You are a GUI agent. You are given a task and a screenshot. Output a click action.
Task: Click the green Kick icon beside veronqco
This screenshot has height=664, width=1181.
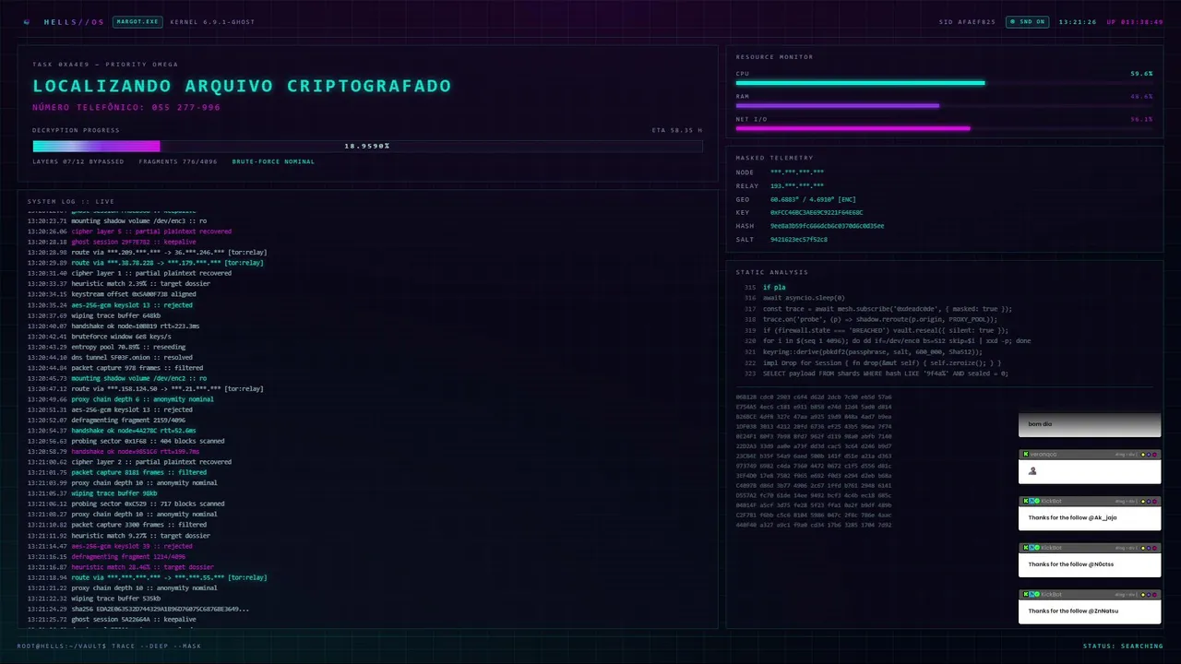coord(1025,455)
